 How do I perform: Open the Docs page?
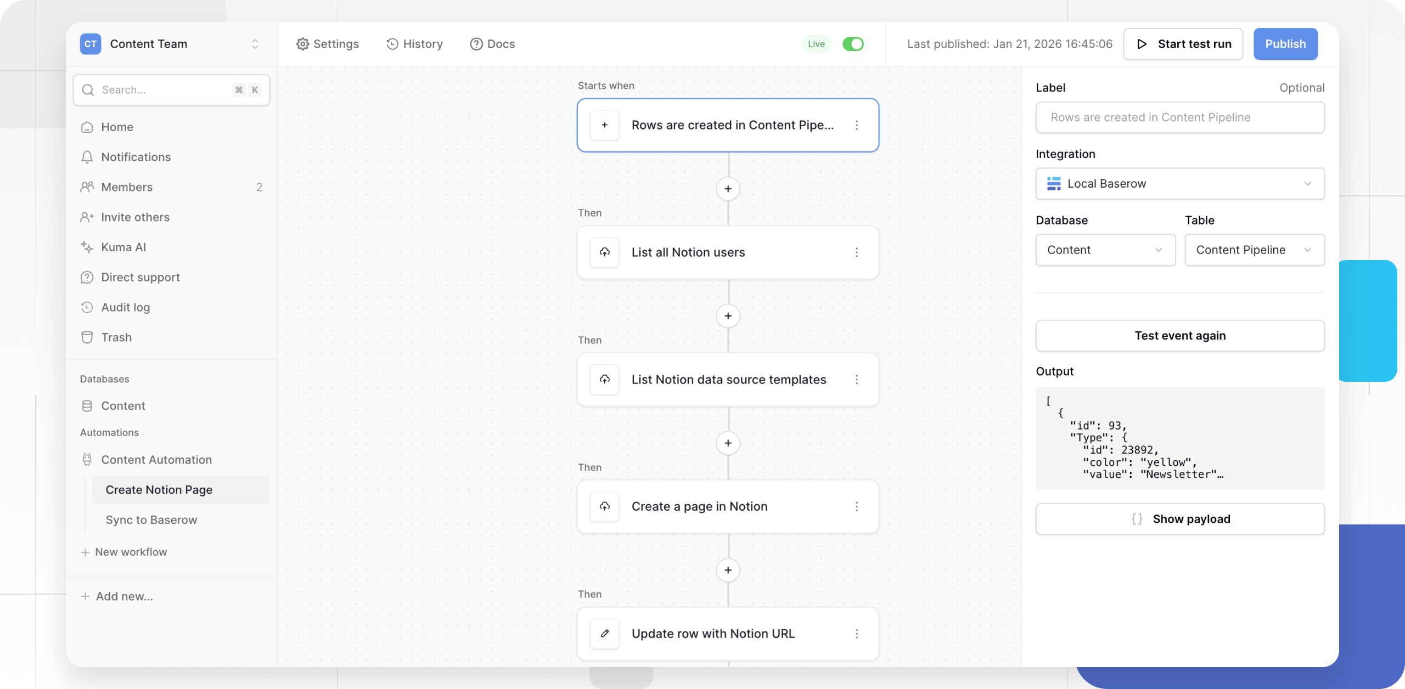coord(492,44)
